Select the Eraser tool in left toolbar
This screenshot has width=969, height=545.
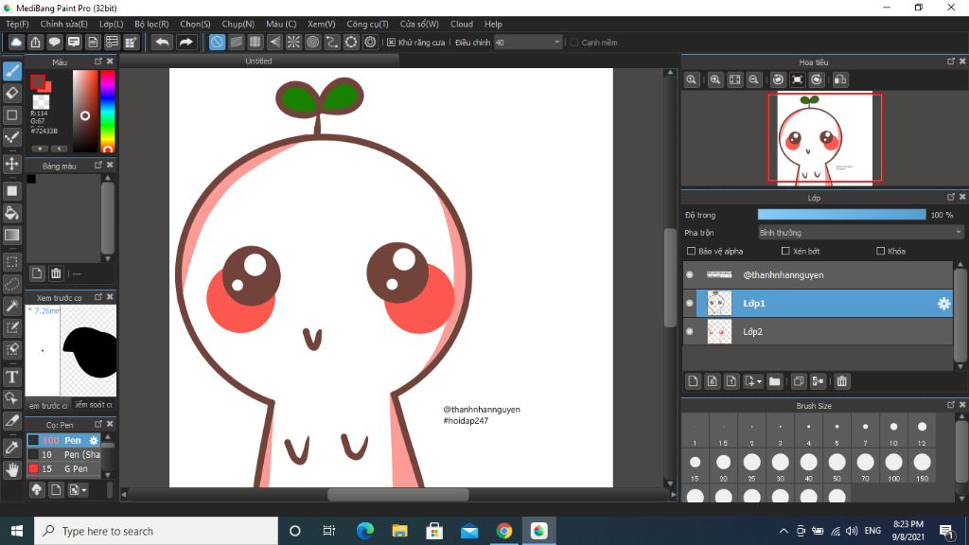point(12,93)
